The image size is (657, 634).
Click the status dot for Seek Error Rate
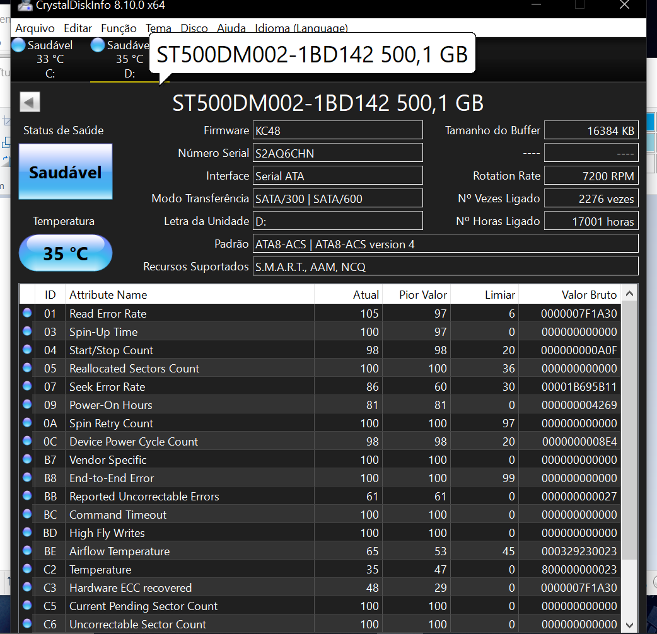27,386
